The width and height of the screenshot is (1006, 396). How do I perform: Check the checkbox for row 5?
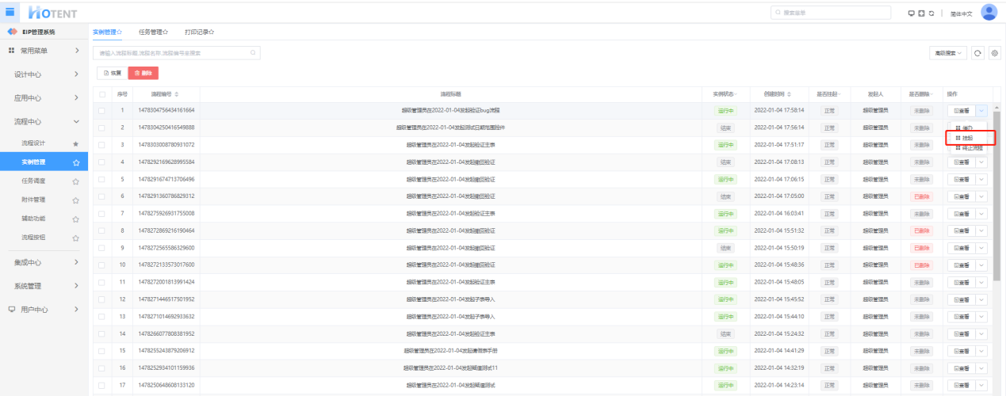(101, 179)
